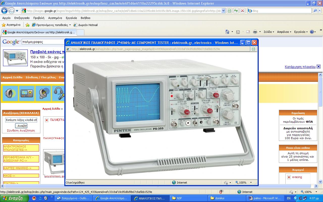Click the popup window's Compatibility View icon

coord(254,49)
